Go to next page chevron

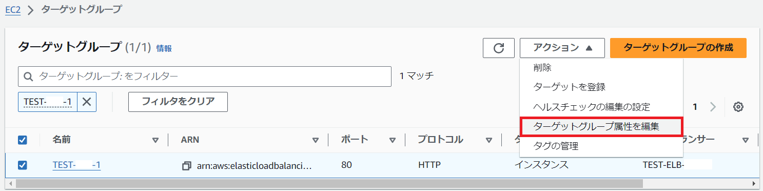pyautogui.click(x=713, y=107)
